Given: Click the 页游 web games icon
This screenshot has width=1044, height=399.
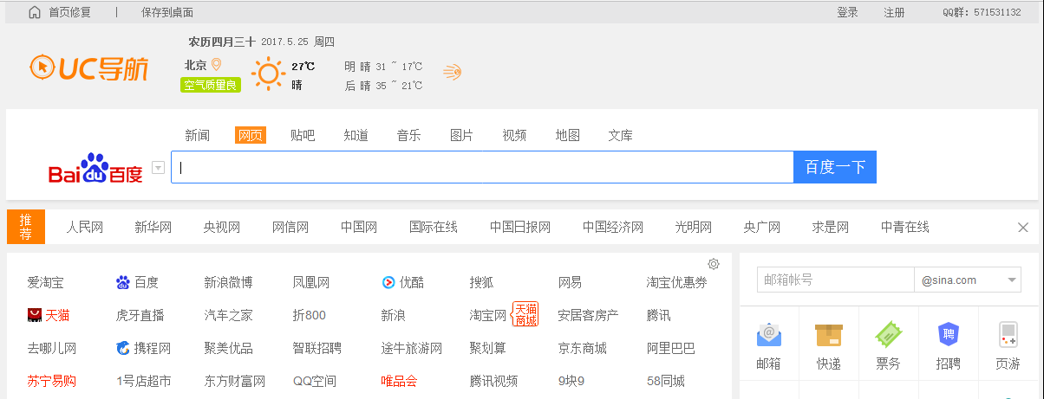Looking at the screenshot, I should (x=1008, y=335).
